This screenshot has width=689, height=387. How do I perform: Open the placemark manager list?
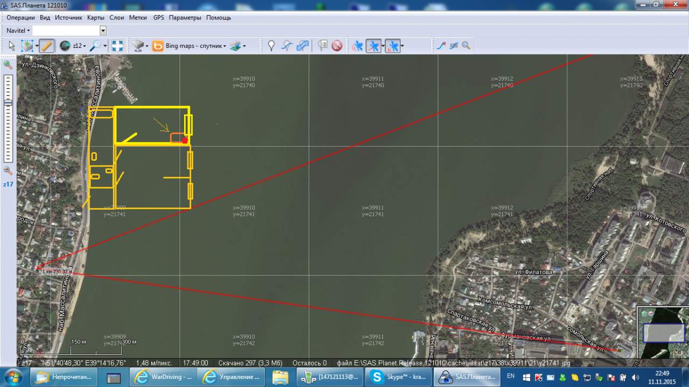pos(323,46)
